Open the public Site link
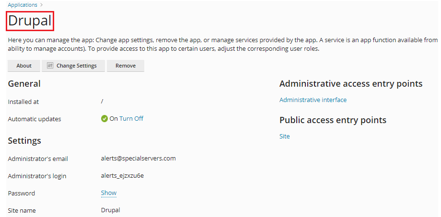Image resolution: width=441 pixels, height=217 pixels. point(284,137)
